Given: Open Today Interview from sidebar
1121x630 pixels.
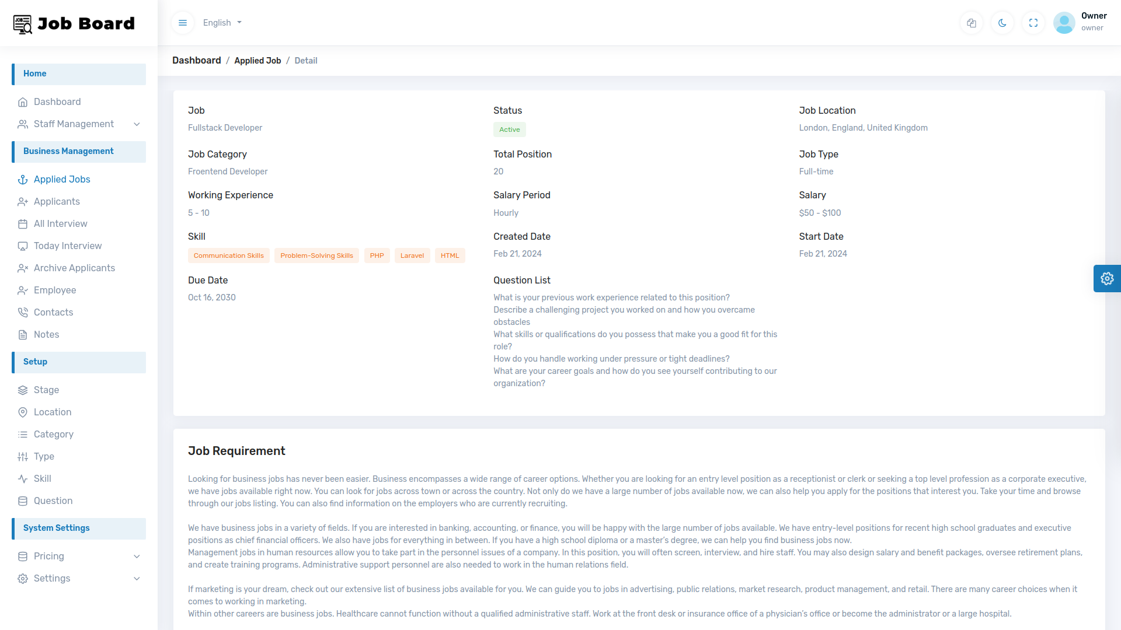Looking at the screenshot, I should [67, 246].
